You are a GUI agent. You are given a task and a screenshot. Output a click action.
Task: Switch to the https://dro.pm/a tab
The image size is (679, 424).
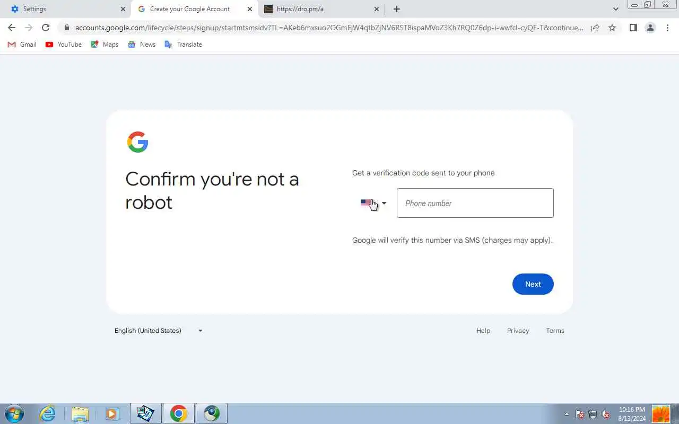coord(321,9)
